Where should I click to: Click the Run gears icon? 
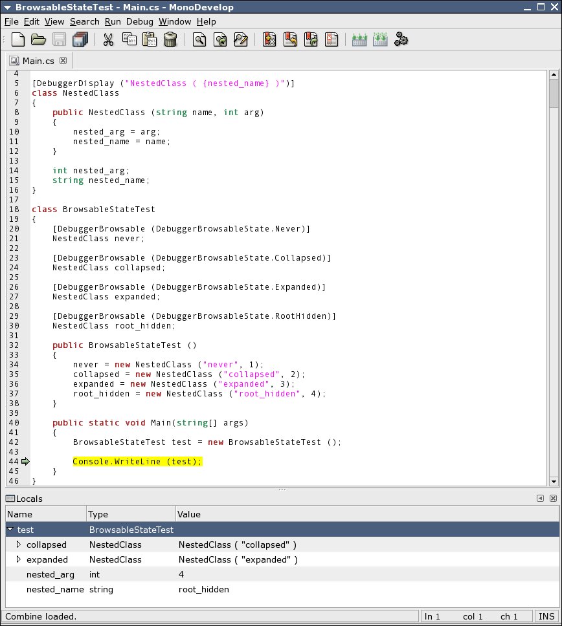(x=401, y=39)
